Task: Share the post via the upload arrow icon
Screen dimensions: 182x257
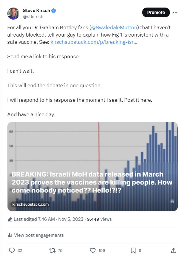Action: coord(174,250)
